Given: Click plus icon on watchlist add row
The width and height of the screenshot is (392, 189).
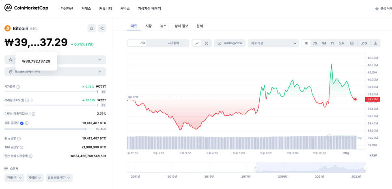Looking at the screenshot, I should [x=100, y=60].
